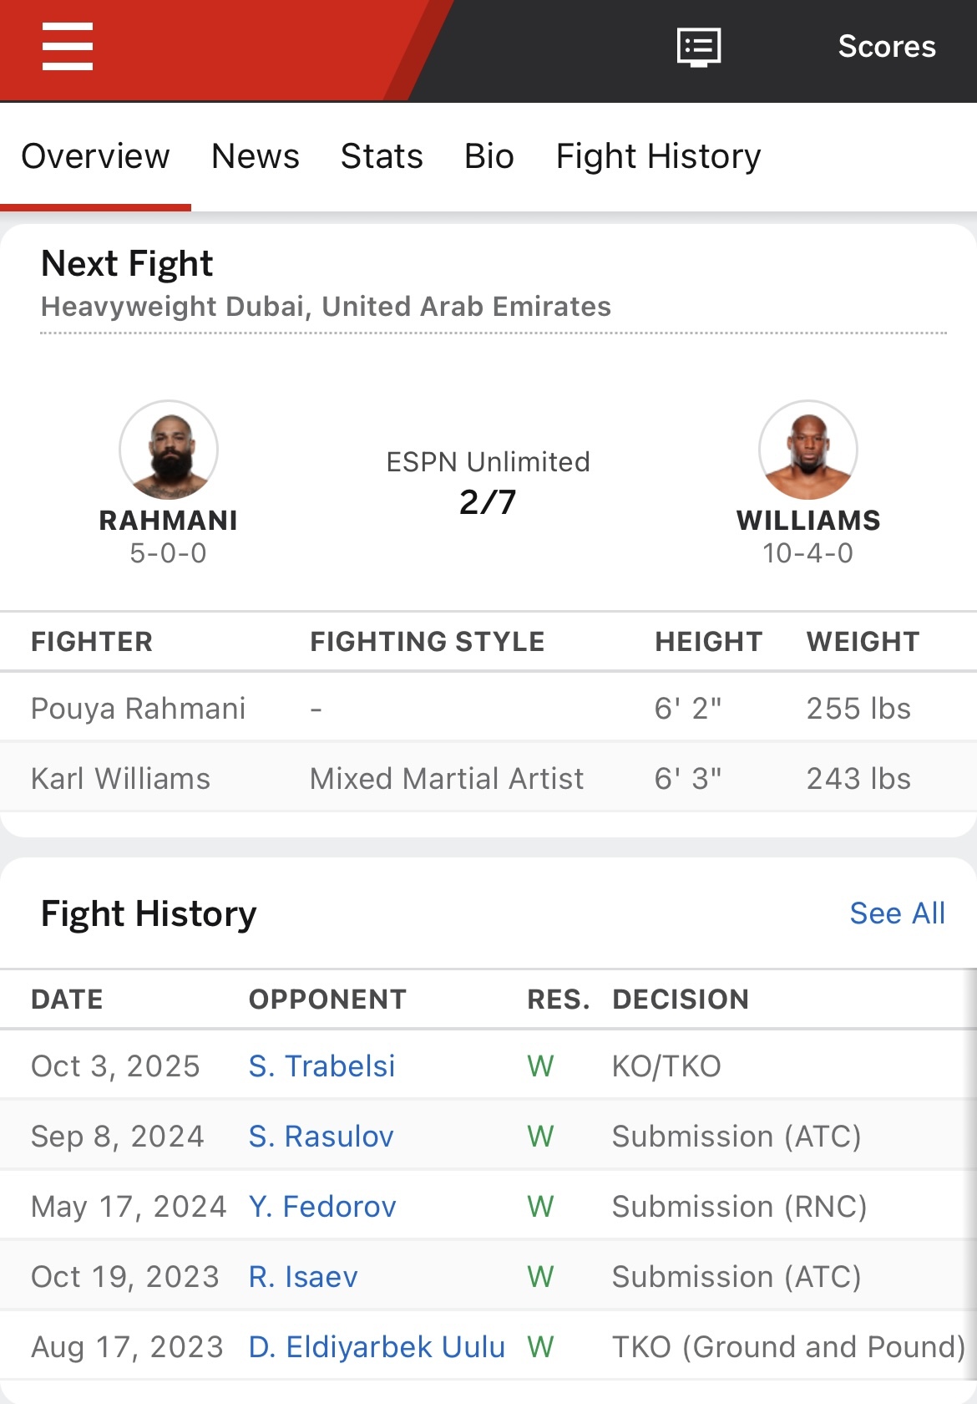Tap the scoreboard news feed icon
This screenshot has width=977, height=1404.
[698, 47]
